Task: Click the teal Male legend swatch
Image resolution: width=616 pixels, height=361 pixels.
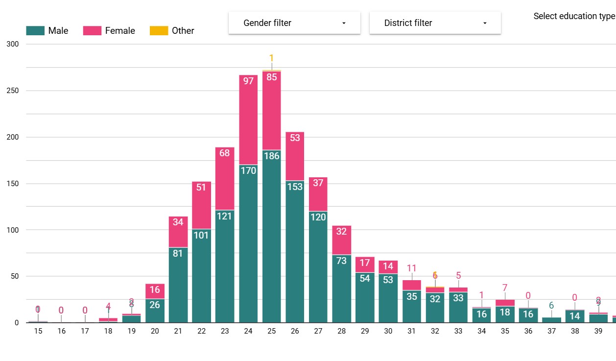Action: coord(35,31)
